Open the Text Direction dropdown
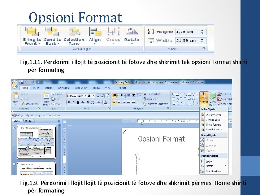260x195 pixels. [x=152, y=94]
